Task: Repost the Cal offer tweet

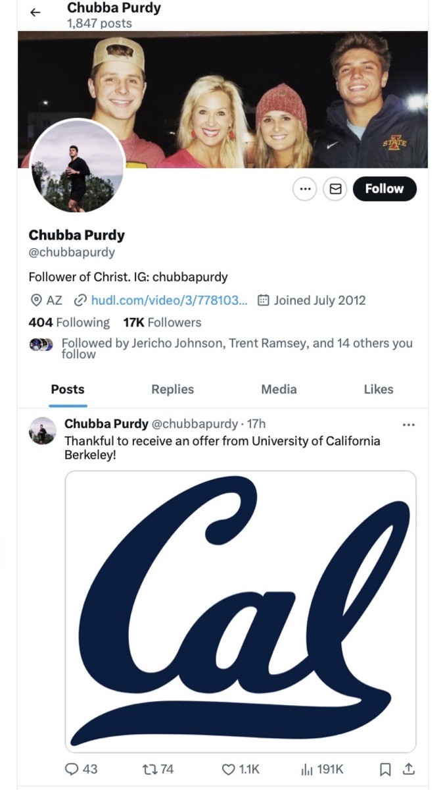Action: point(158,769)
